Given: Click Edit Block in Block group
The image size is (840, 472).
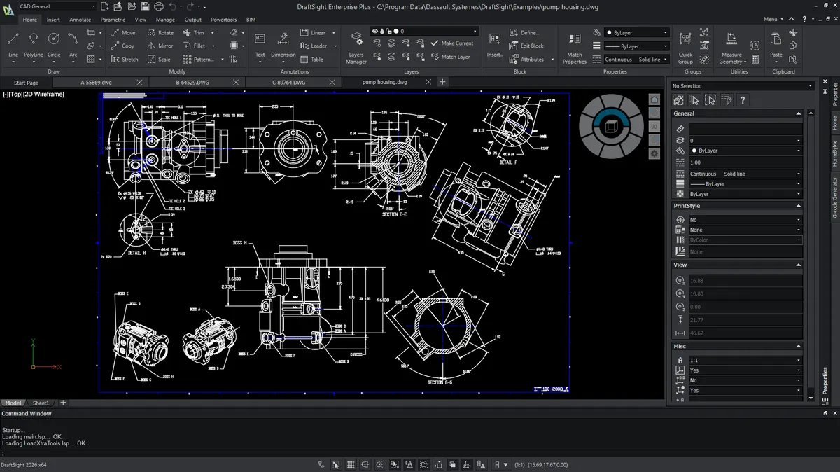Looking at the screenshot, I should click(526, 46).
